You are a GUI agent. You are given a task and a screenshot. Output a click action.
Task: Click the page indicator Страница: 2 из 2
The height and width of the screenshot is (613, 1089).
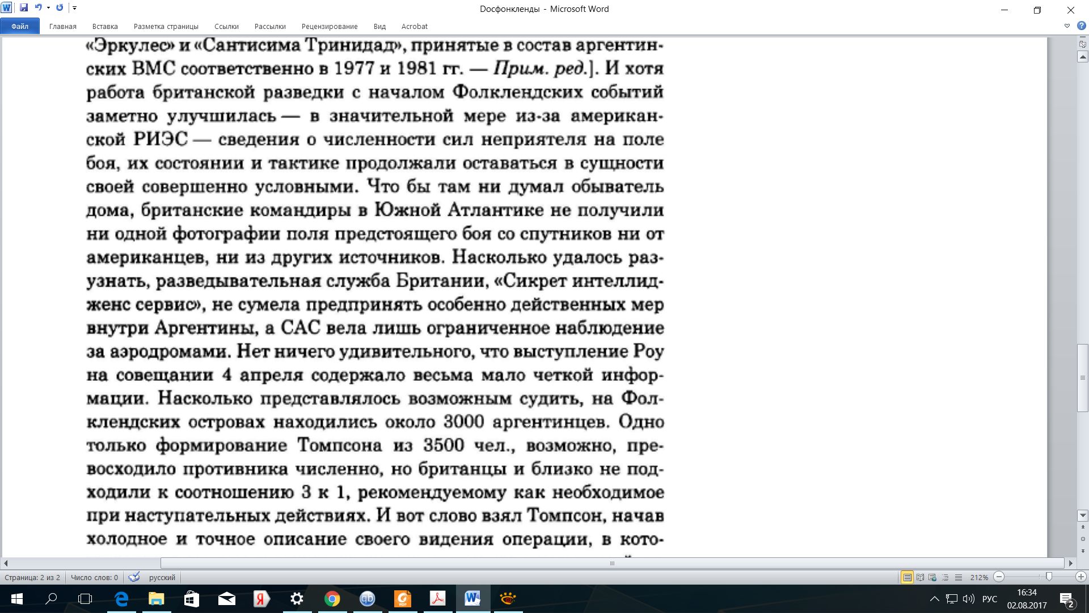[32, 577]
